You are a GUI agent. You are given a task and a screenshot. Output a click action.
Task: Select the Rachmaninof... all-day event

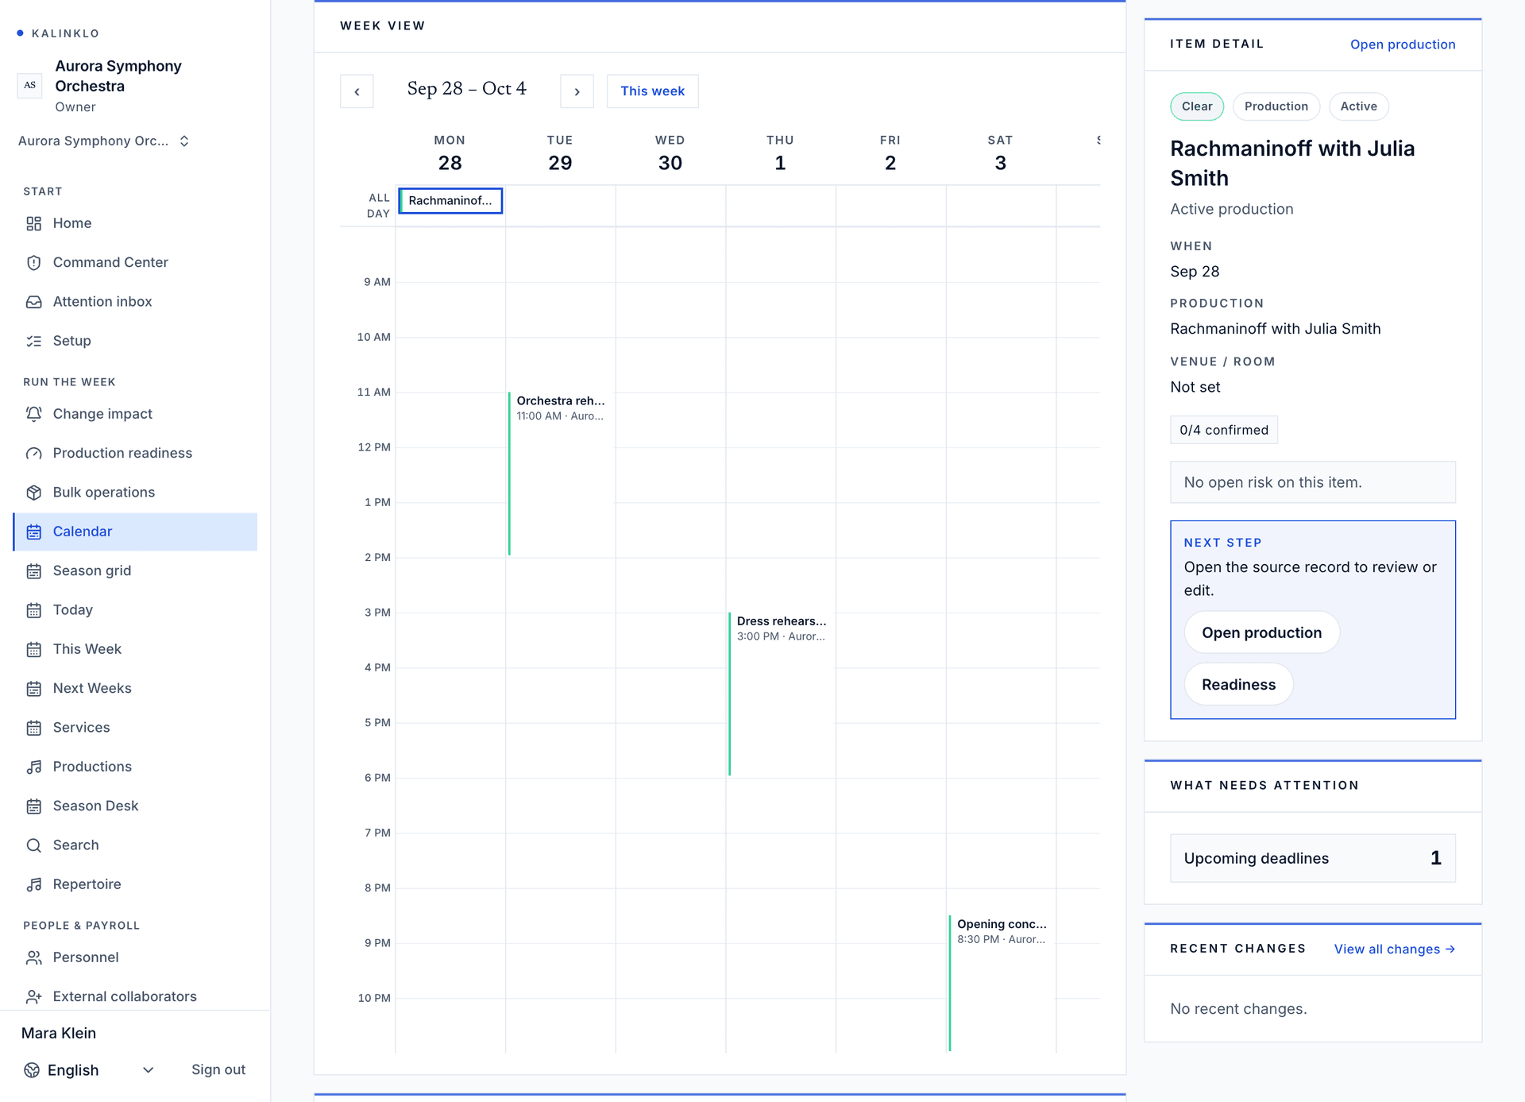pyautogui.click(x=450, y=201)
